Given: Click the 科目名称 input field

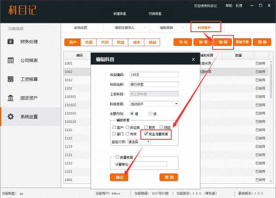Looking at the screenshot, I should [154, 84].
